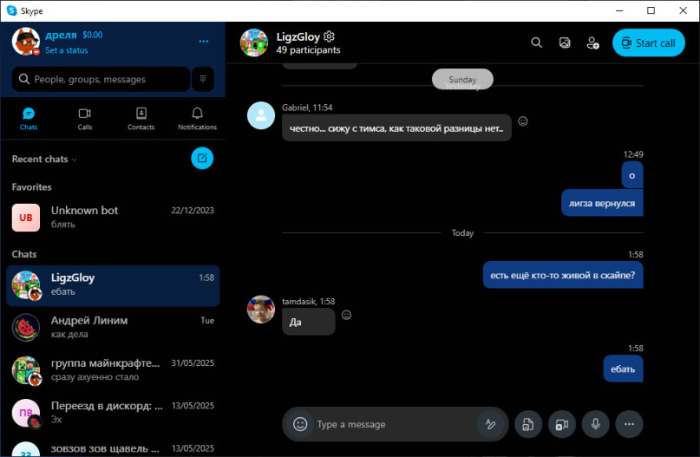
Task: View Gabriel's profile avatar
Action: pyautogui.click(x=261, y=115)
